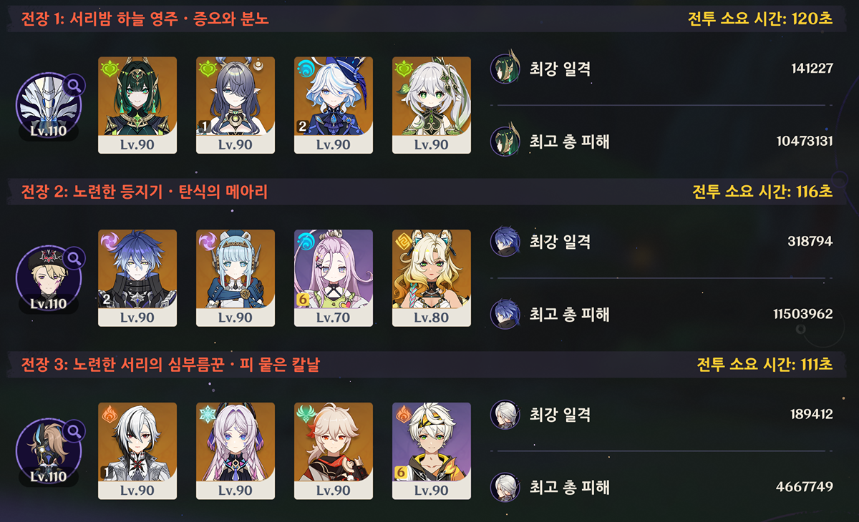Inspect the battlefield 1 boss icon with magnifier
859x522 pixels.
point(49,106)
